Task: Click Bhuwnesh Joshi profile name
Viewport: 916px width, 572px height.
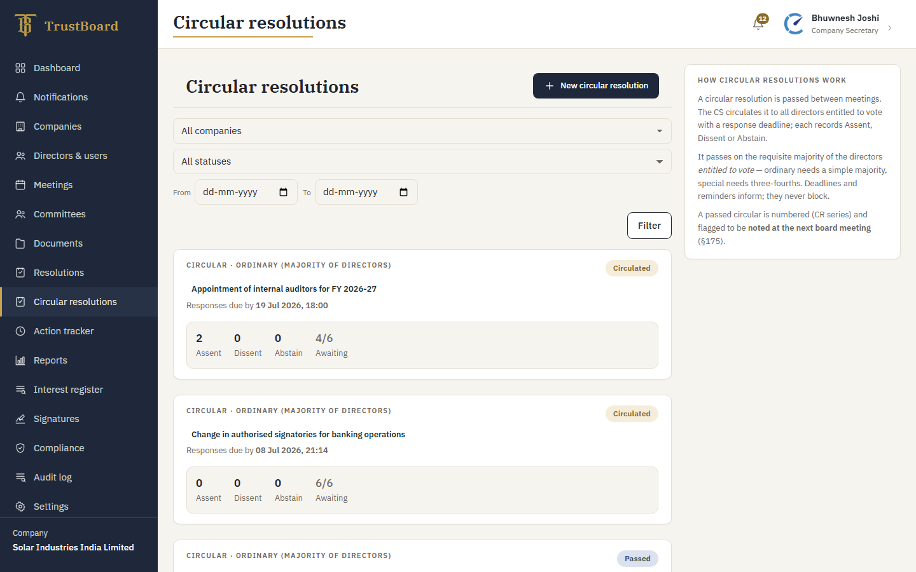Action: coord(845,18)
